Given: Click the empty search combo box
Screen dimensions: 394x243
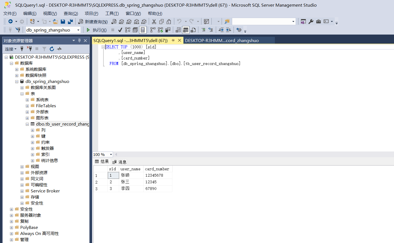Looking at the screenshot, I should pyautogui.click(x=264, y=22).
